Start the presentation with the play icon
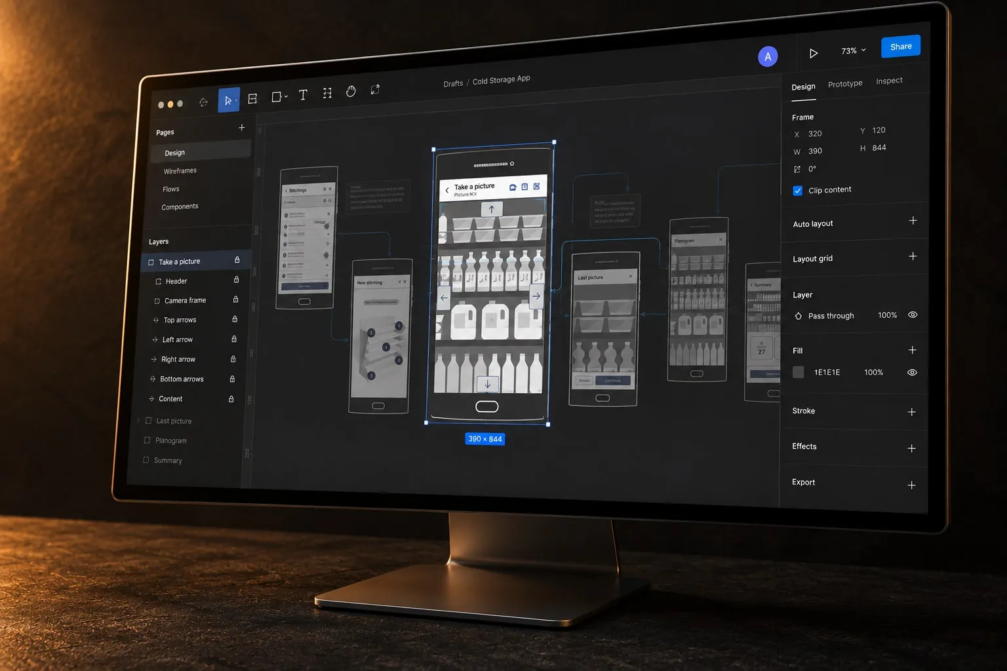Screen dimensions: 1007x671 click(813, 53)
